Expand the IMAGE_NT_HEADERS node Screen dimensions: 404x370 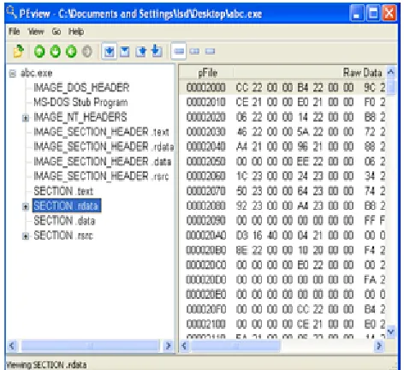point(26,118)
